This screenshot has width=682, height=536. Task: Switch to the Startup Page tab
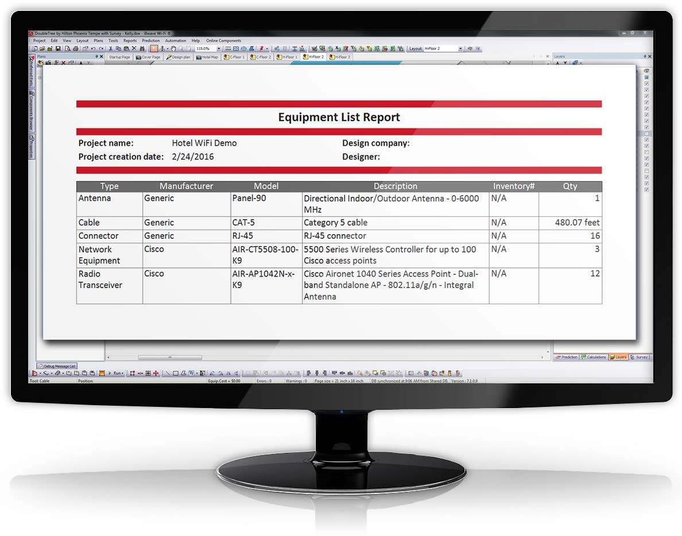coord(119,57)
